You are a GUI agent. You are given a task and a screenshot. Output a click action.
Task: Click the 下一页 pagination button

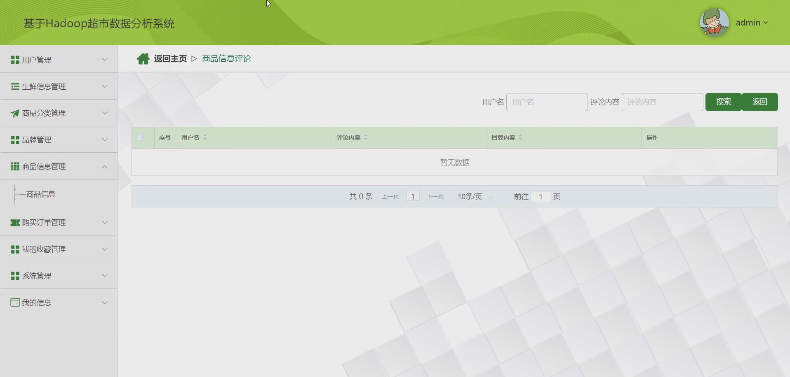coord(435,197)
